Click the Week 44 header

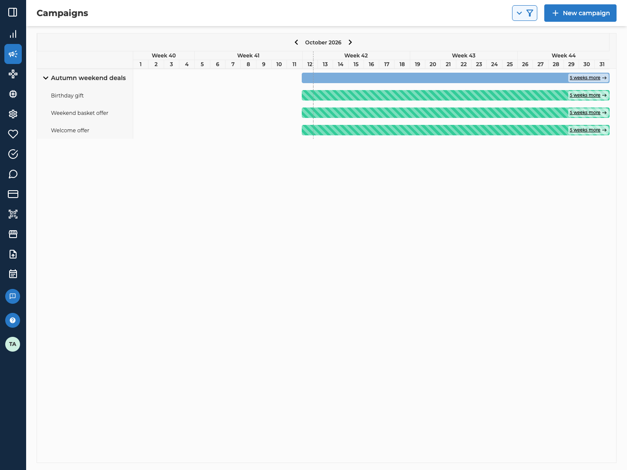coord(563,55)
